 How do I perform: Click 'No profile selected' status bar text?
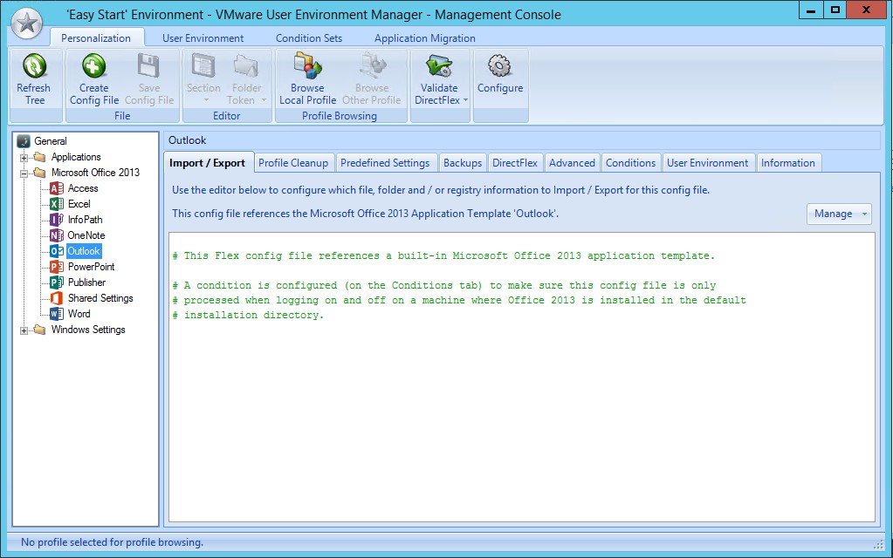pos(113,542)
